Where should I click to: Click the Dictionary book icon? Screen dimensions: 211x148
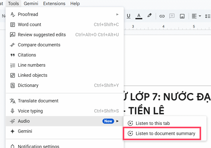[x=13, y=85]
